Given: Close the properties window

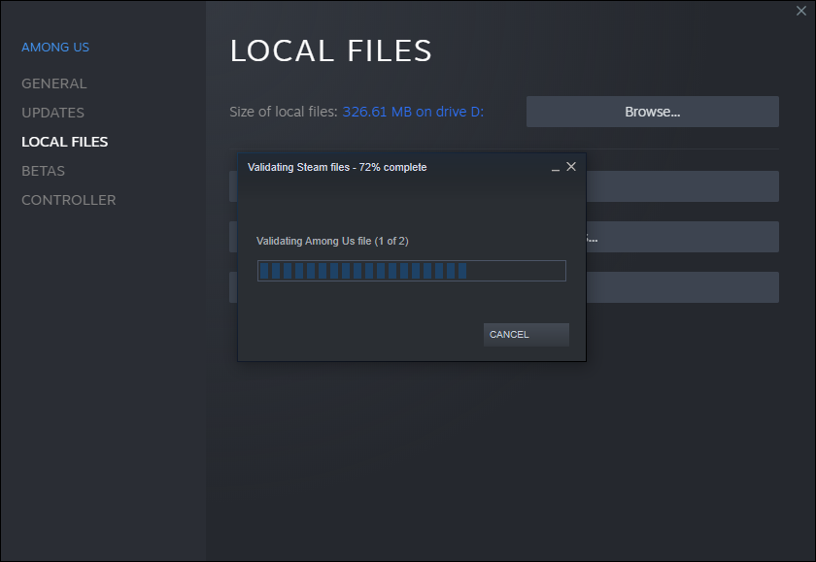Looking at the screenshot, I should pyautogui.click(x=800, y=11).
